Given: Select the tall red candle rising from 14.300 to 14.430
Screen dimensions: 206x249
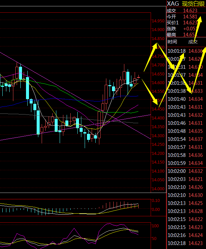Looking at the screenshot, I should click(99, 124).
